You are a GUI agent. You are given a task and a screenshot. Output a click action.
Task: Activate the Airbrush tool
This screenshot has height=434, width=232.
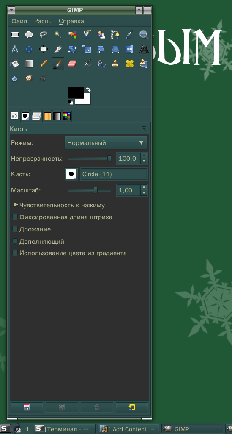[x=87, y=64]
